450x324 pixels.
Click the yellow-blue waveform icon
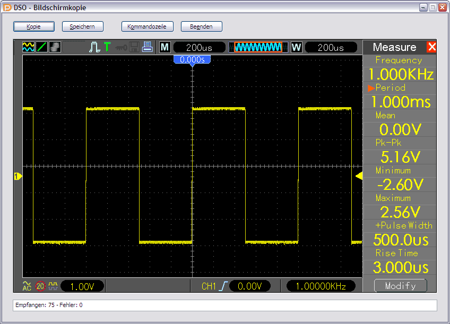point(29,47)
